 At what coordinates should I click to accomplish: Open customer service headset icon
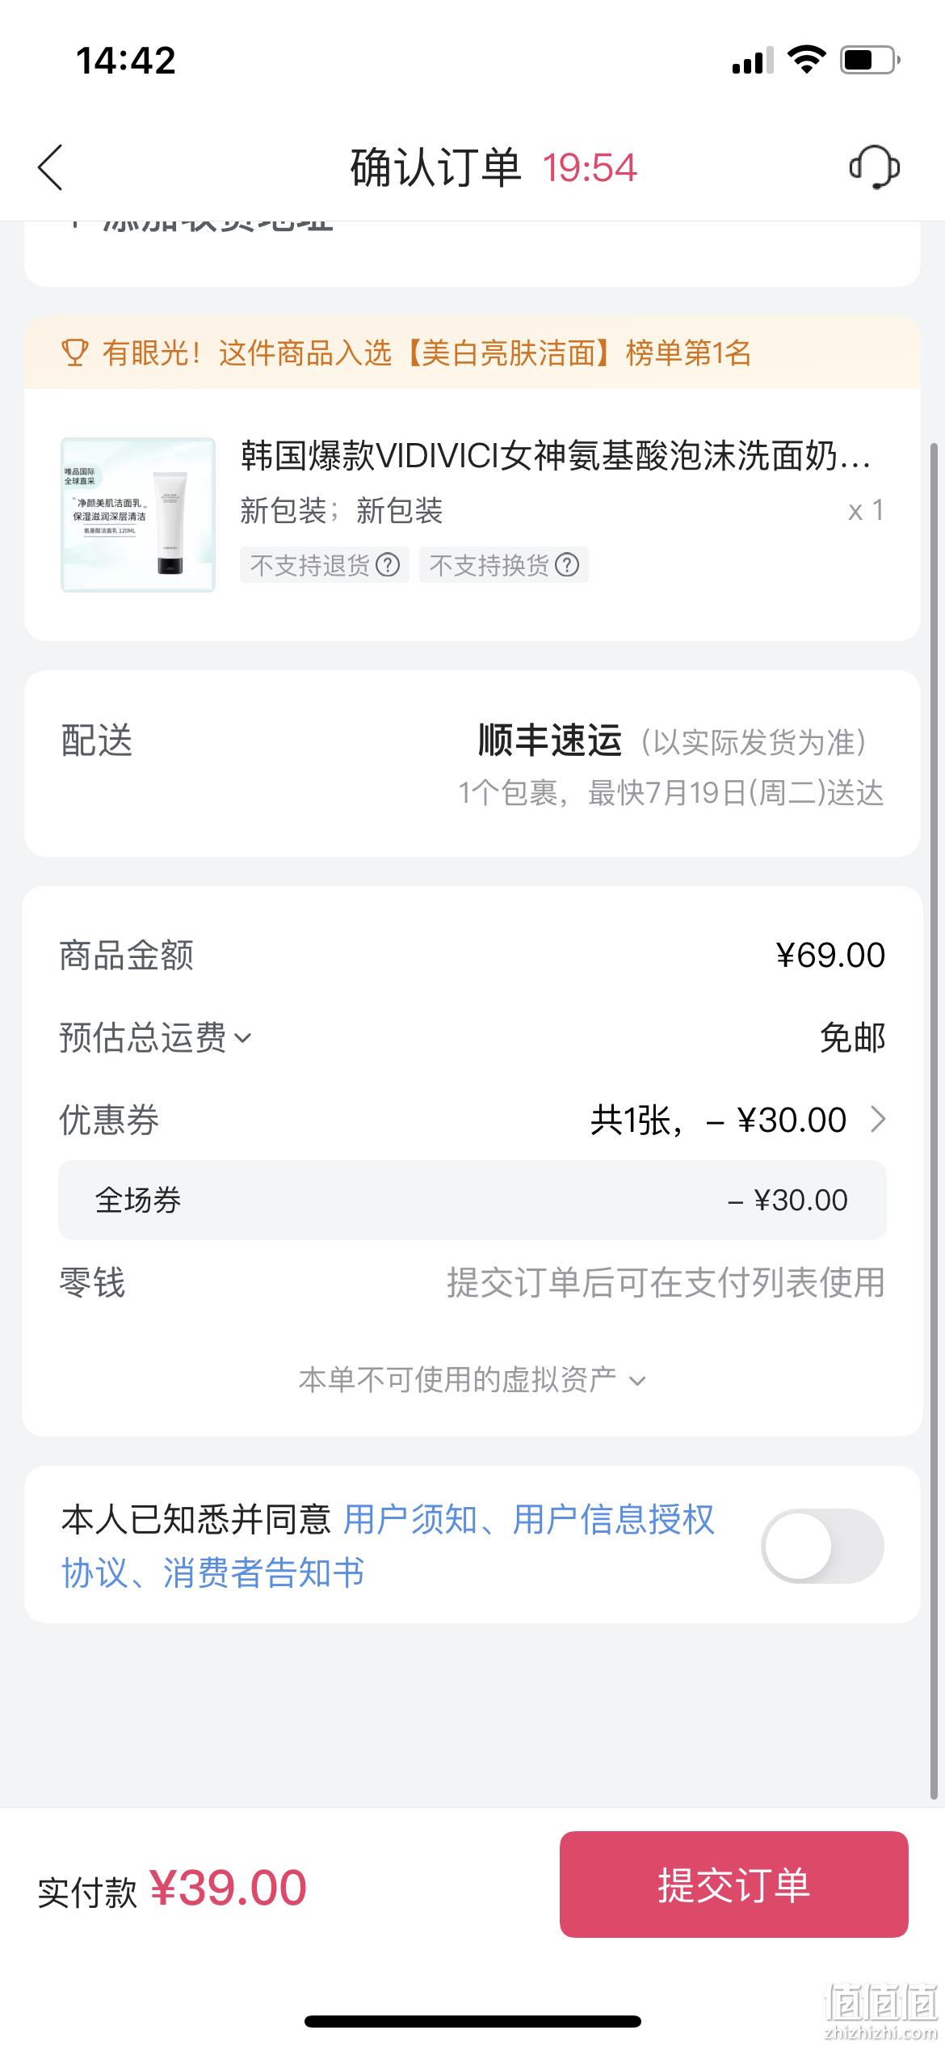coord(875,167)
